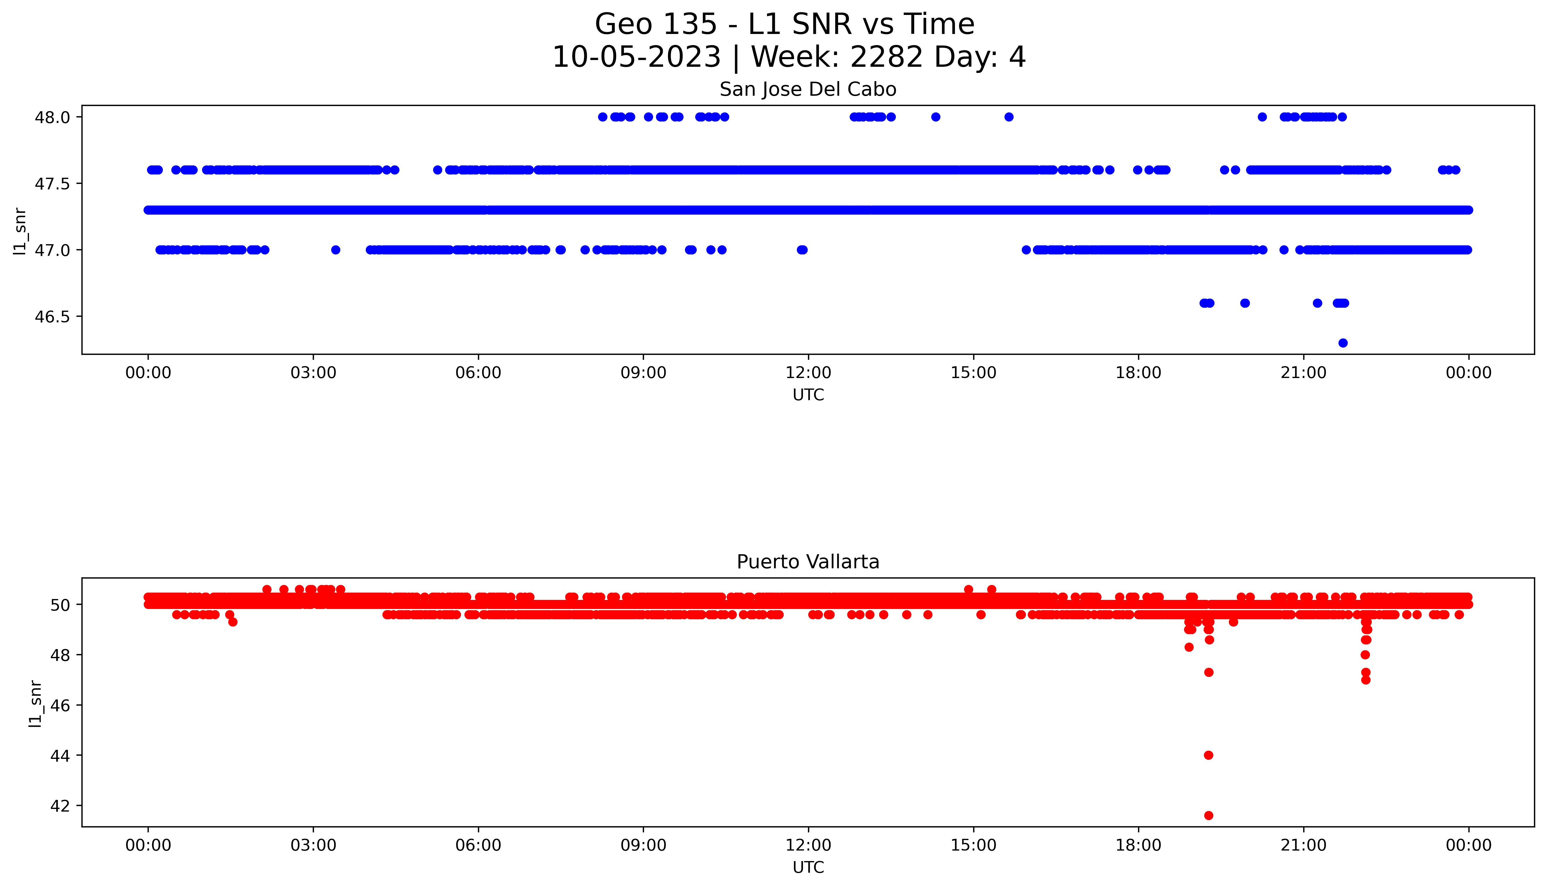
Task: Click the top plot's 'UTC' x-axis label
Action: coord(808,395)
